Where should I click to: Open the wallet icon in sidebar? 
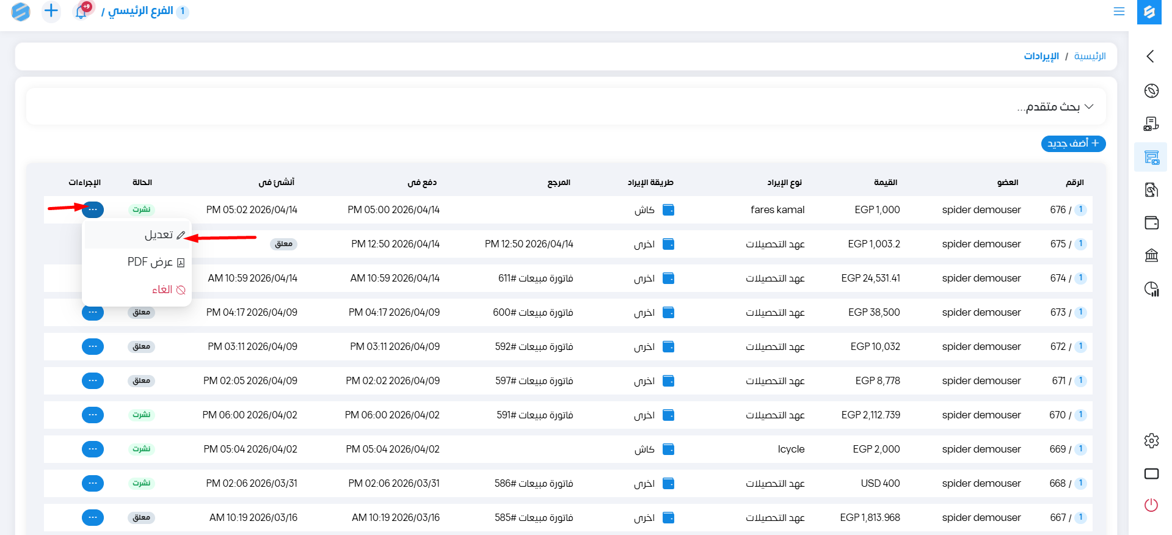[x=1151, y=223]
